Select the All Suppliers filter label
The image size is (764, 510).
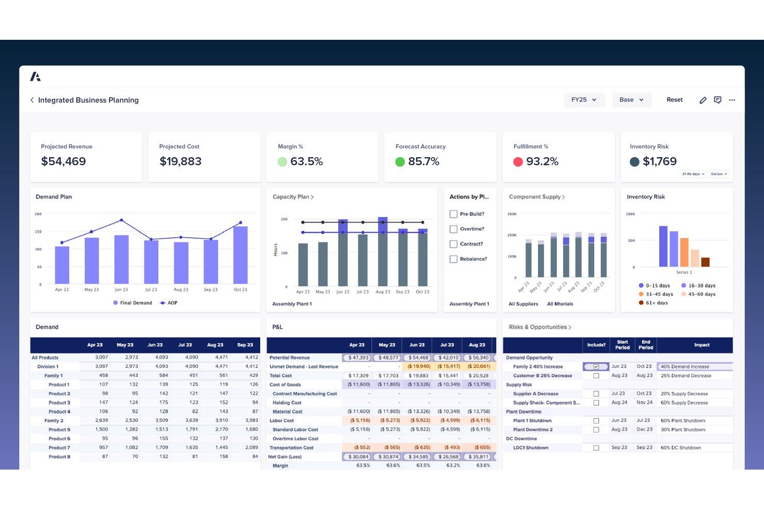(x=523, y=304)
